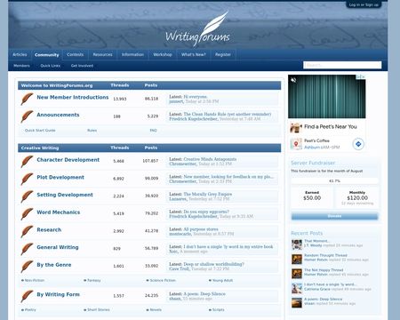
Task: Open the General Writing forum
Action: pyautogui.click(x=58, y=247)
